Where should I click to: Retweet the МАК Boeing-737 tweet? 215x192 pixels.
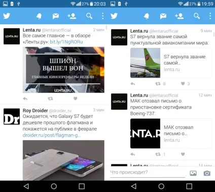(158, 154)
